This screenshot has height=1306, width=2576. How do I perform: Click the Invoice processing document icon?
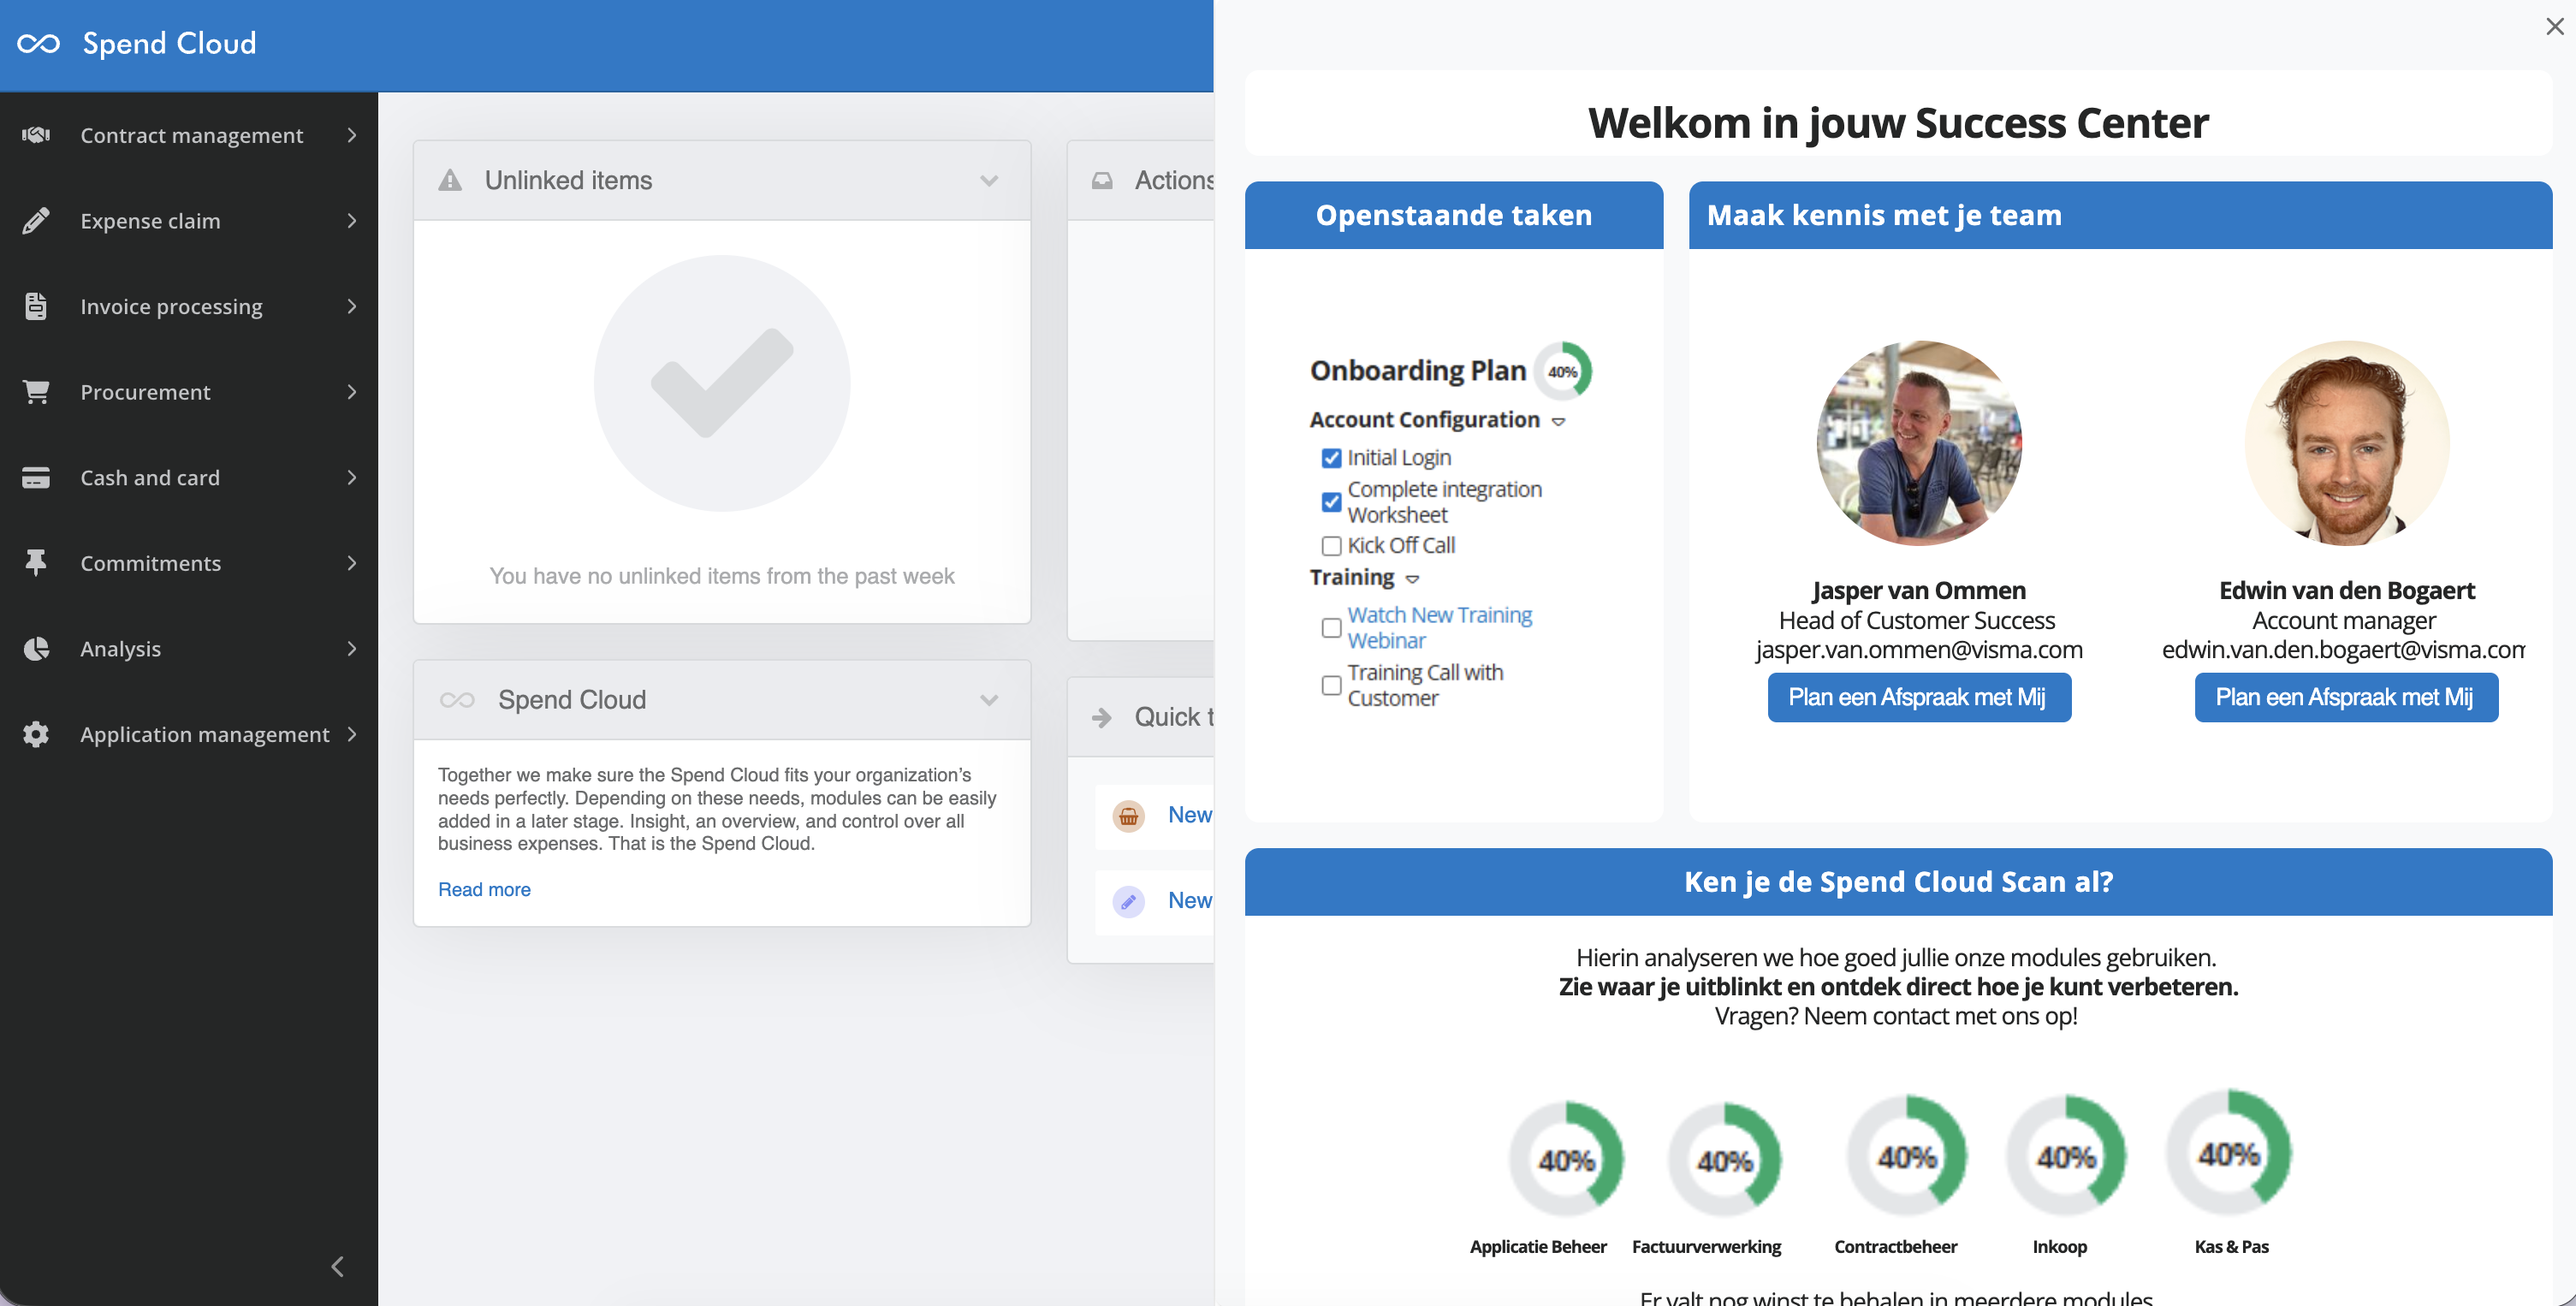36,306
